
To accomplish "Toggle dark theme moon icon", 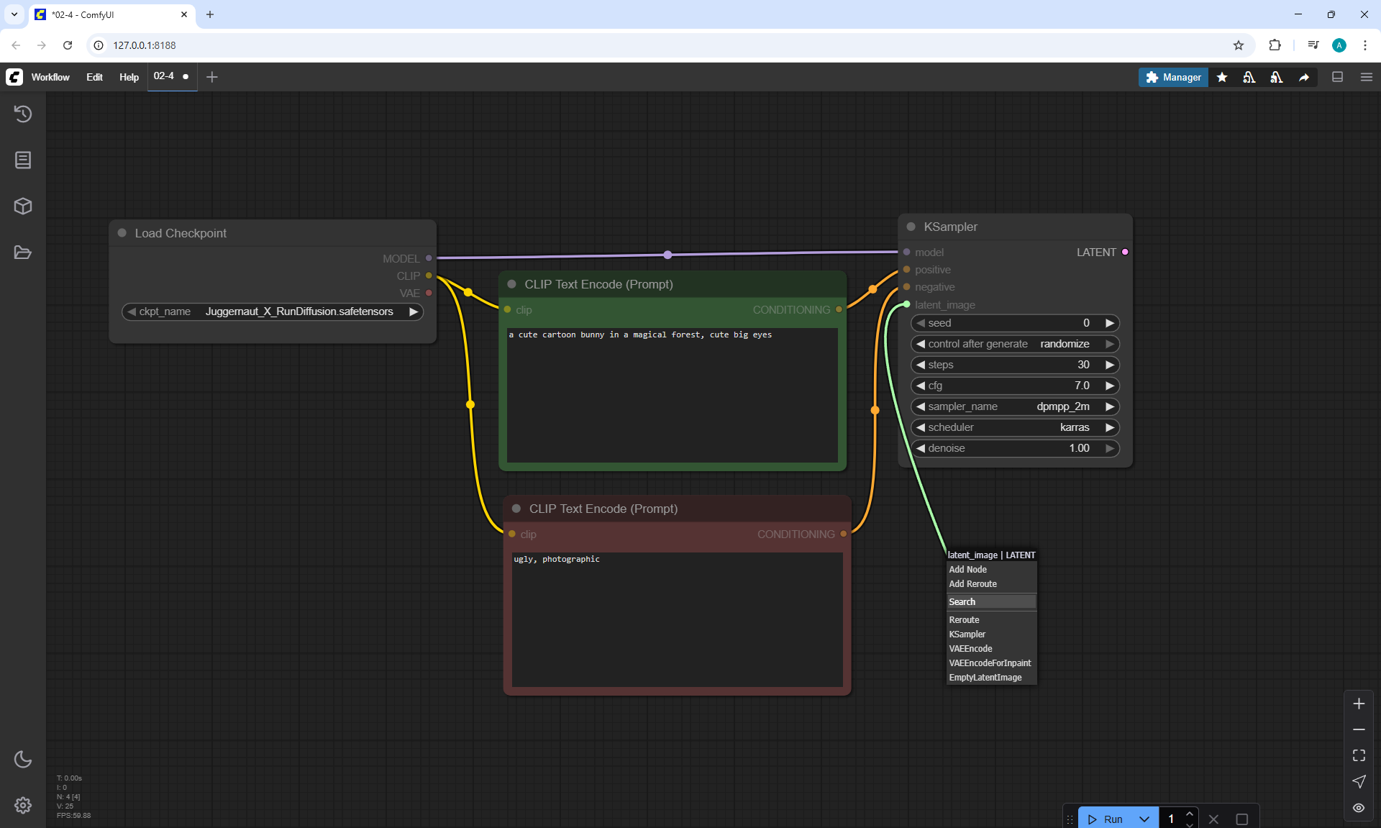I will (x=23, y=759).
